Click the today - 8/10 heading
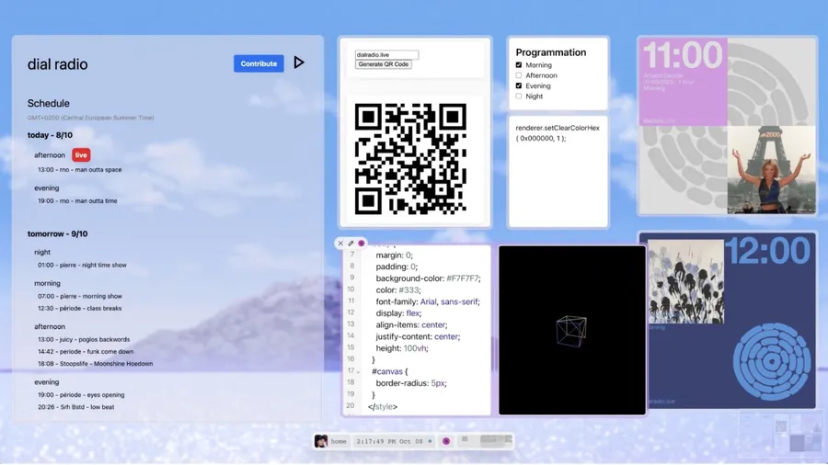The width and height of the screenshot is (828, 465). 51,135
